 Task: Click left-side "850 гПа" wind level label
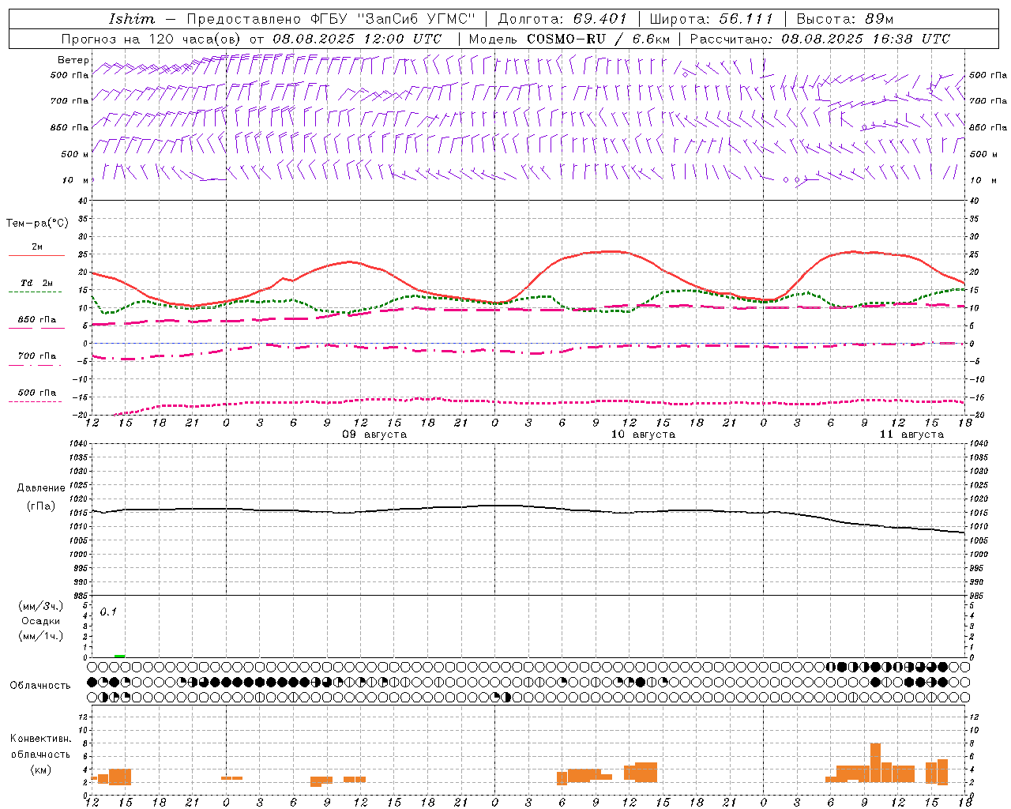(70, 127)
